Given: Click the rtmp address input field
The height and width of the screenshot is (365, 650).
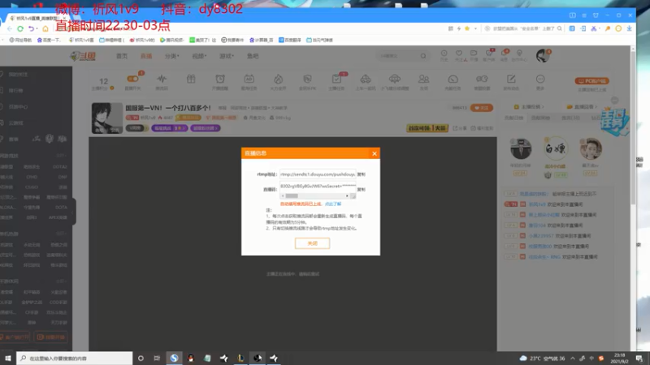Looking at the screenshot, I should [318, 174].
